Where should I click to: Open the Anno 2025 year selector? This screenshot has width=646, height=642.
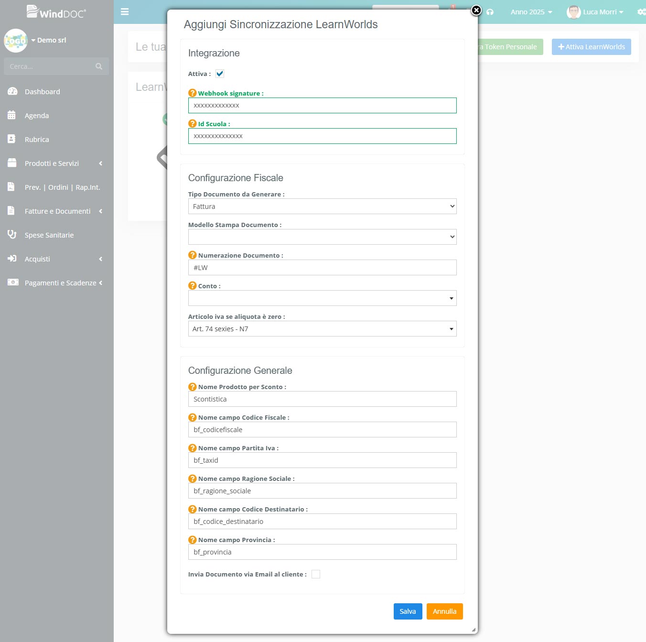531,12
